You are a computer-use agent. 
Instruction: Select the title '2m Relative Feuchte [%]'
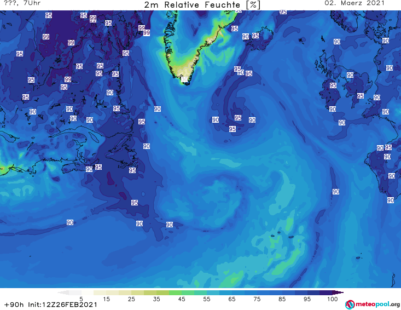click(x=202, y=5)
